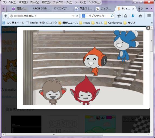Image resolution: width=155 pixels, height=138 pixels.
Task: Click the search magnifier icon
Action: click(x=112, y=16)
